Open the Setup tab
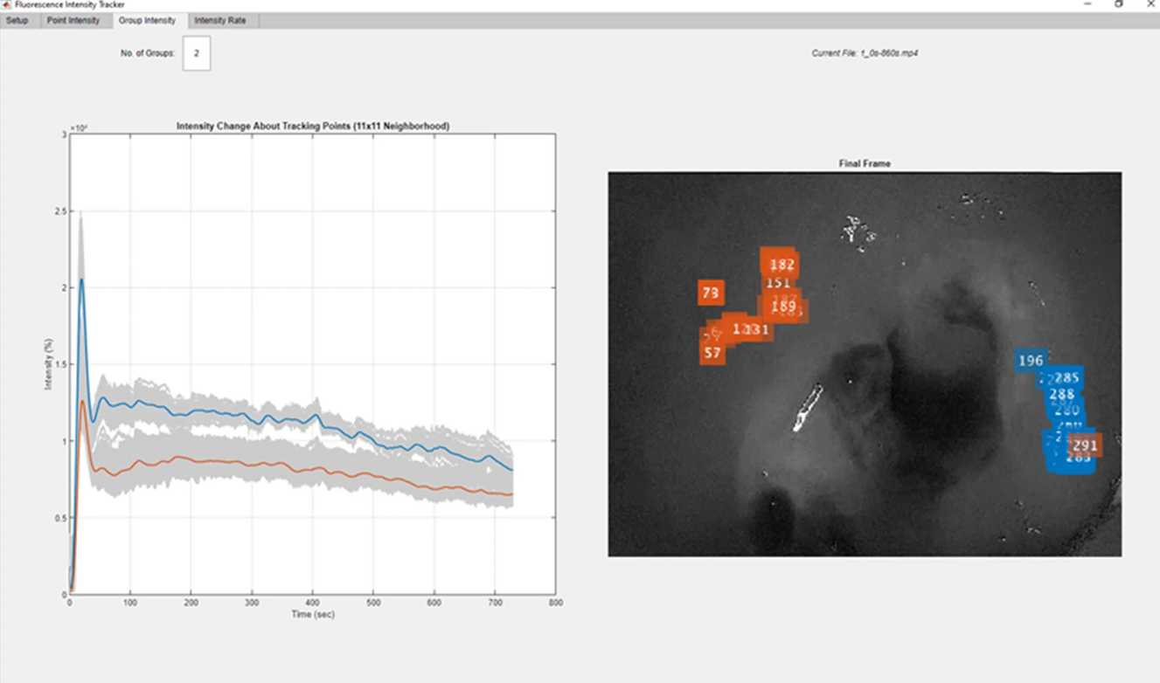1160x683 pixels. pyautogui.click(x=17, y=20)
